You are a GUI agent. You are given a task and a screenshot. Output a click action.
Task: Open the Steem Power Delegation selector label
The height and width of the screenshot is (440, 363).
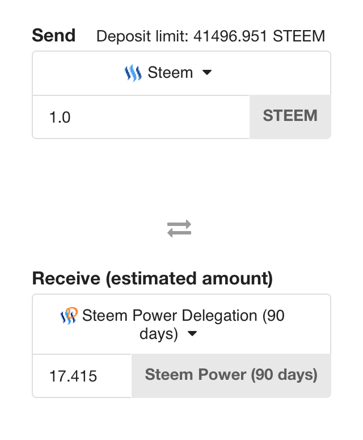point(170,316)
